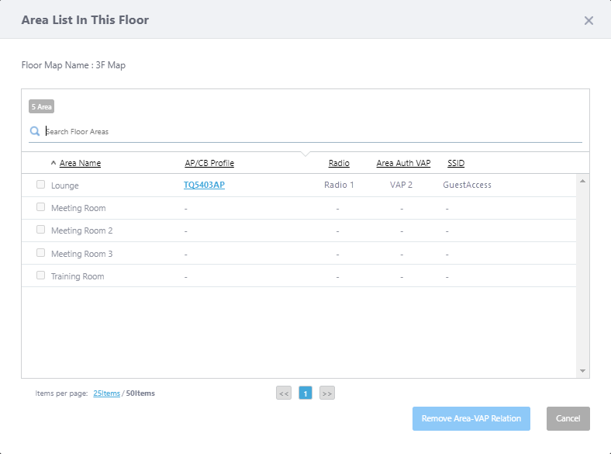Screen dimensions: 611x454
Task: Sort by Area Auth VAP column
Action: 403,163
